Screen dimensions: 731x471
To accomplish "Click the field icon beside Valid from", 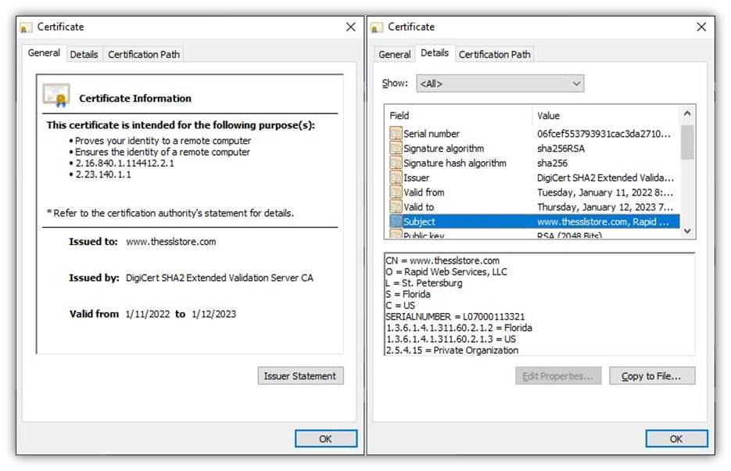I will [397, 192].
